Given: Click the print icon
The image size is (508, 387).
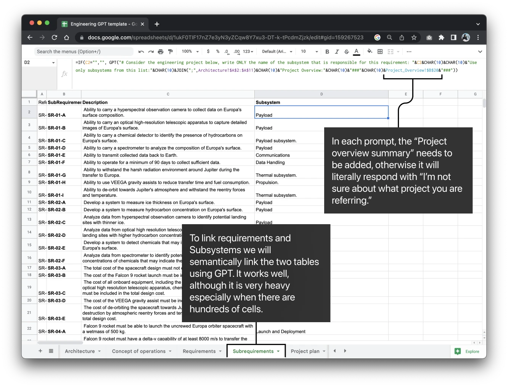Looking at the screenshot, I should click(161, 51).
